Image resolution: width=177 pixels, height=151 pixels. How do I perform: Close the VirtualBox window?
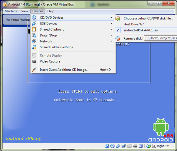point(168,3)
